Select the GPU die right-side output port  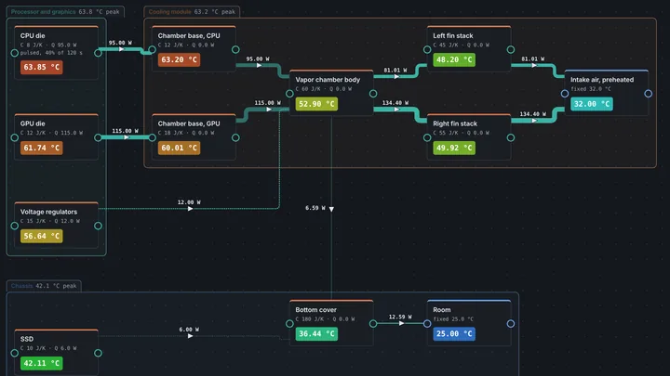(98, 137)
